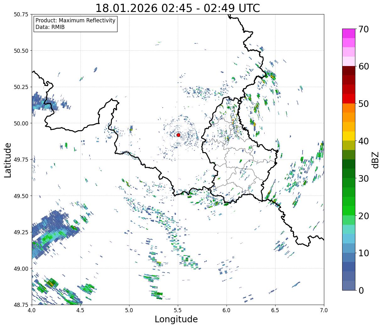
Task: Click the colorbar tick label 70
Action: (x=363, y=29)
